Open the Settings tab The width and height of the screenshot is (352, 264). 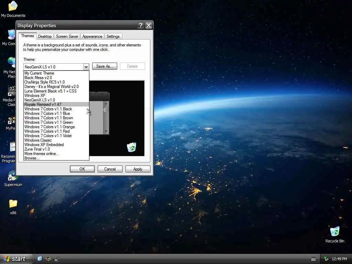pyautogui.click(x=113, y=36)
